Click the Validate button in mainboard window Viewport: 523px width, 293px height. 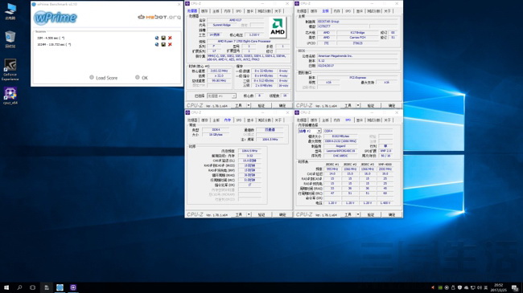click(371, 105)
